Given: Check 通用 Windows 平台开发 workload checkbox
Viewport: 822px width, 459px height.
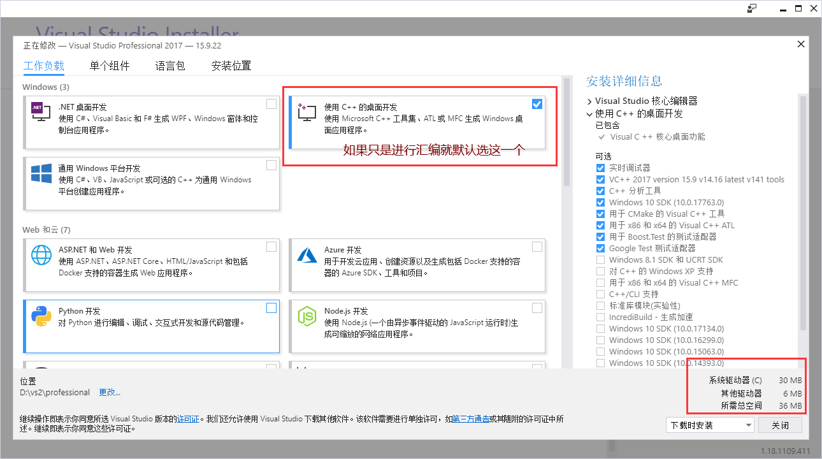Looking at the screenshot, I should [271, 165].
